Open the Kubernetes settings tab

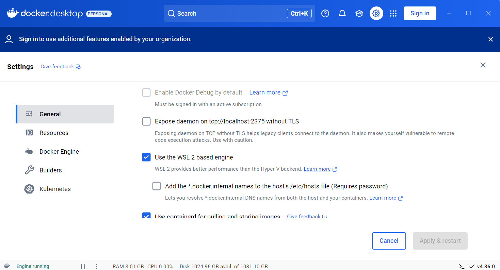pos(65,189)
